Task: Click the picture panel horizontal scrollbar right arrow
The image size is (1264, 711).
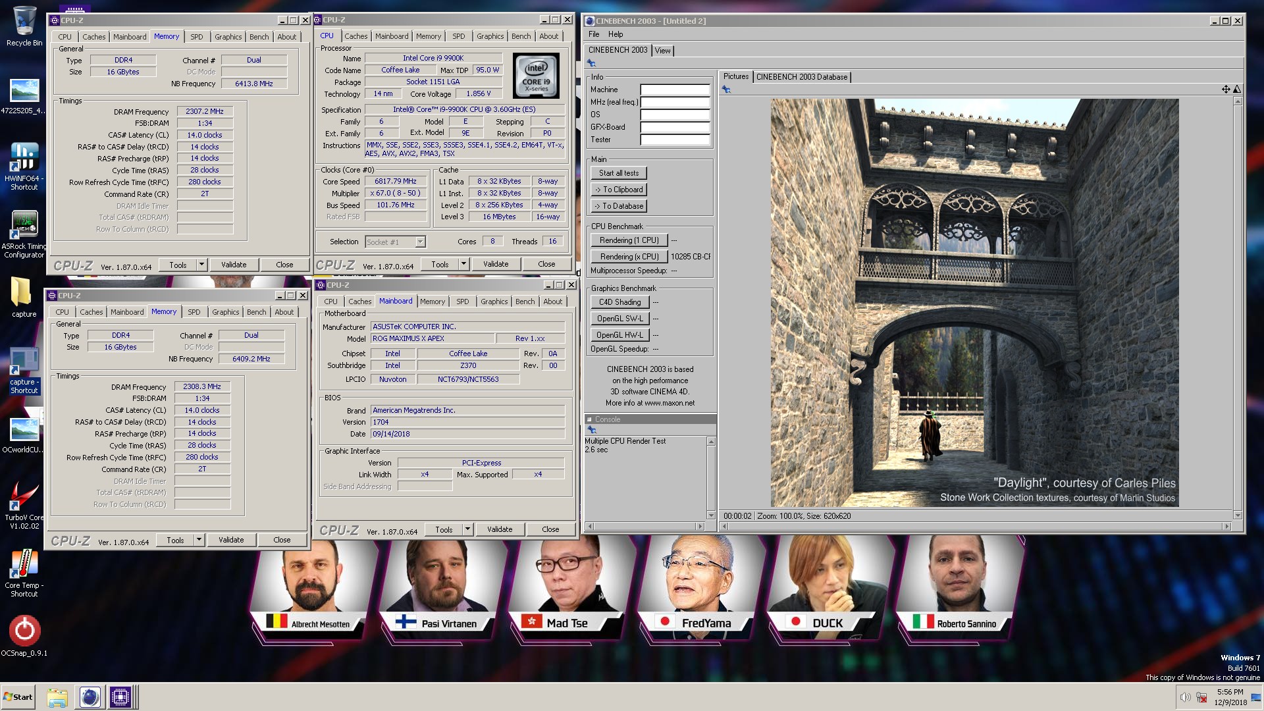Action: pyautogui.click(x=1226, y=526)
